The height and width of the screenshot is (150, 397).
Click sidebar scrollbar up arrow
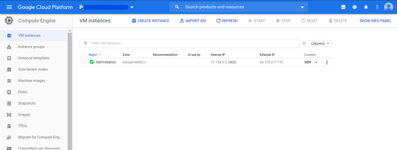tap(70, 30)
